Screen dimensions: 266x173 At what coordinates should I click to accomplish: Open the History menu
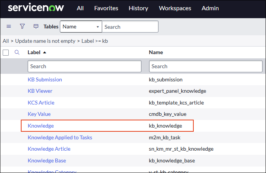coord(138,8)
